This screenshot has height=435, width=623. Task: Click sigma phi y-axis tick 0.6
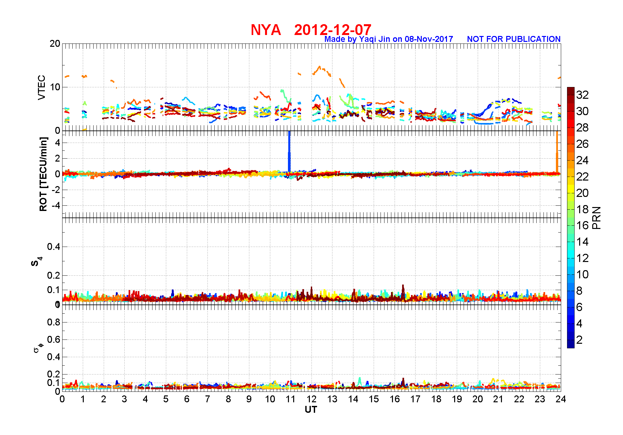54,339
